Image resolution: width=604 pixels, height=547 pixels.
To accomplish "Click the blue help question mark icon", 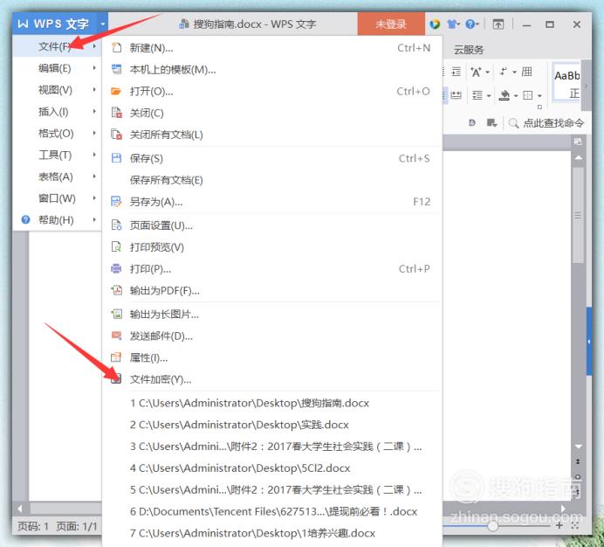I will (470, 24).
